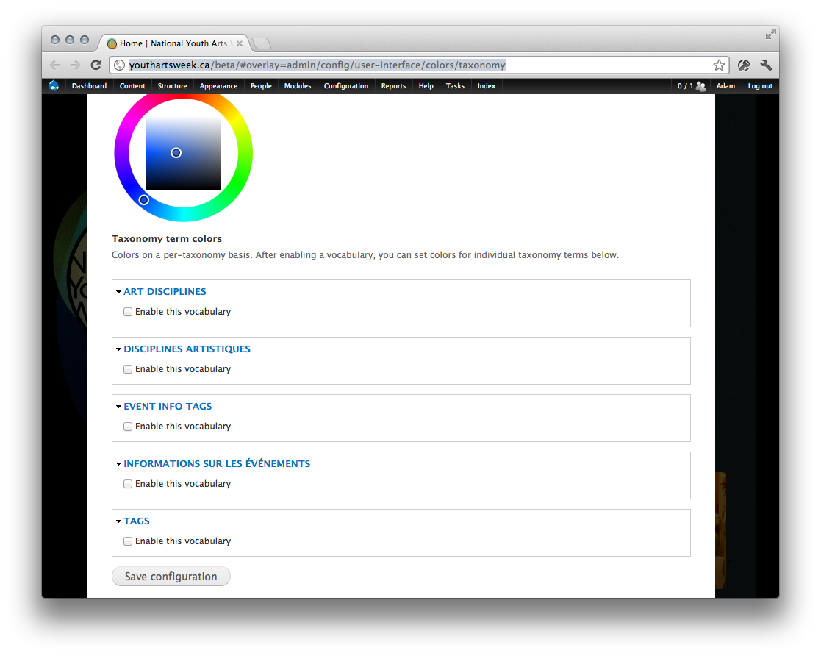The height and width of the screenshot is (656, 821).
Task: Check Enable this vocabulary under Tags
Action: click(128, 541)
